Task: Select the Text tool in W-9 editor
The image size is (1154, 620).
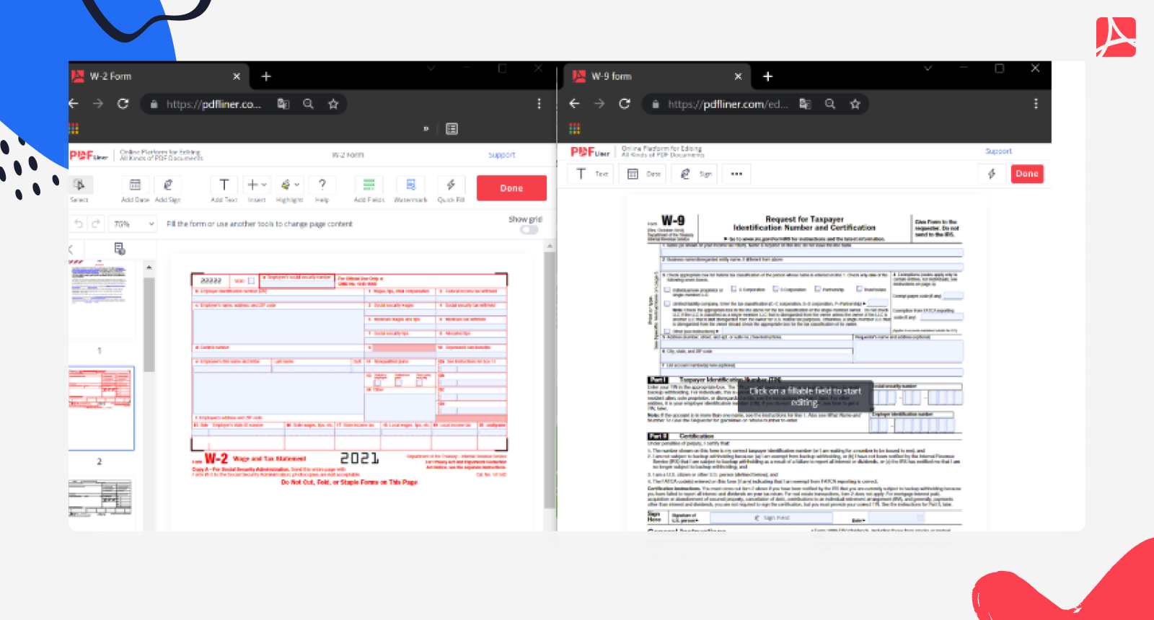Action: (591, 174)
